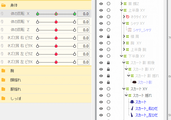
Task: Click the link icon beside ネズミ耳 右 ピクZ
Action: [2, 38]
